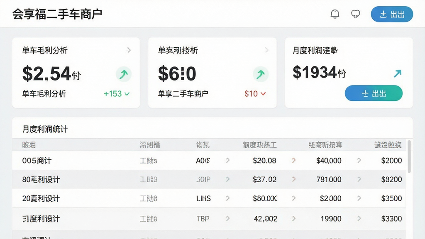Screen dimensions: 425x239
Task: Expand the chevron left of $3500
Action: (x=359, y=198)
